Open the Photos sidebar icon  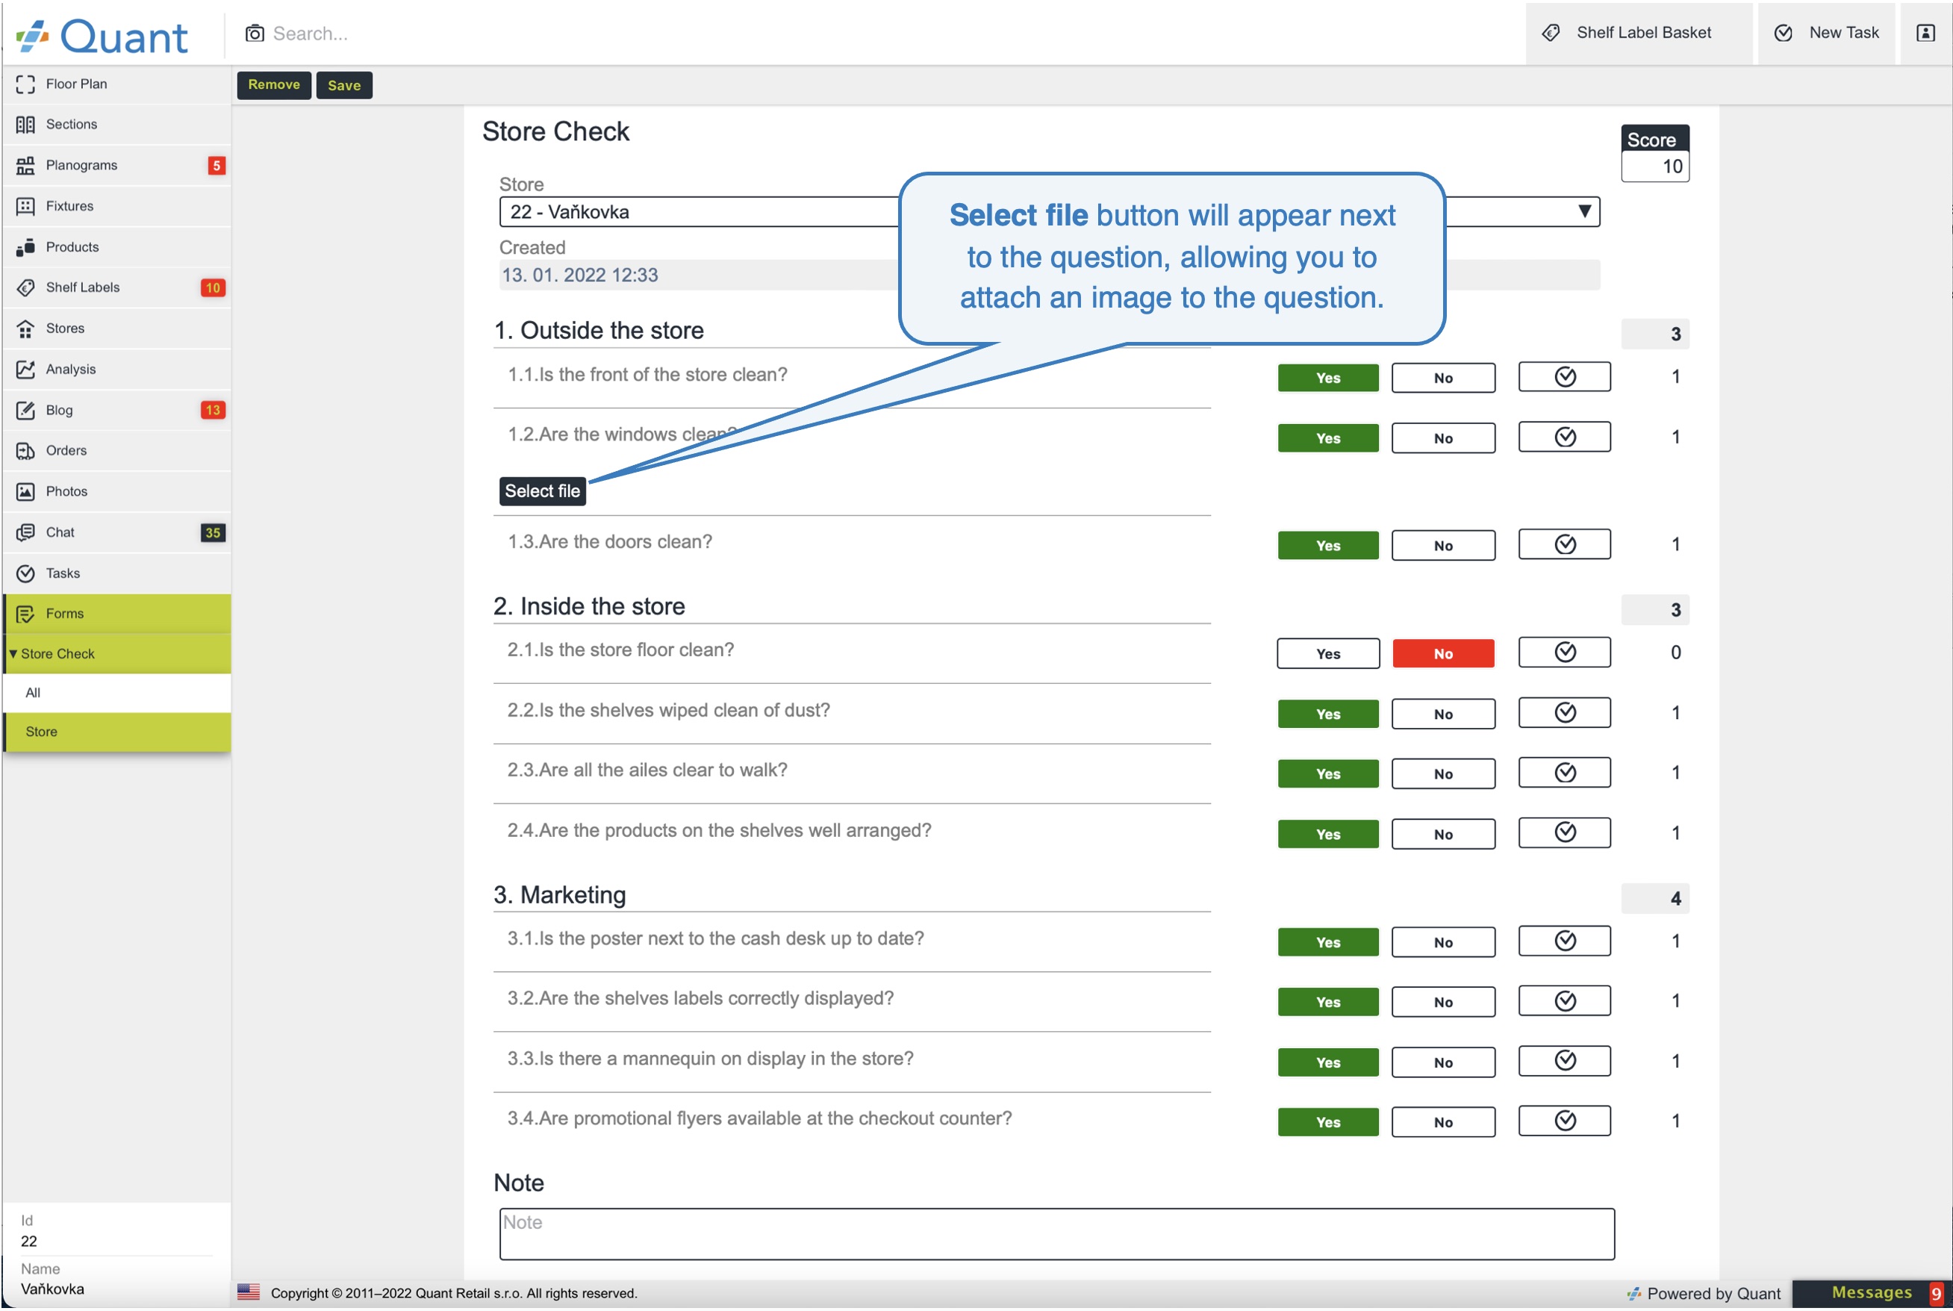[25, 491]
